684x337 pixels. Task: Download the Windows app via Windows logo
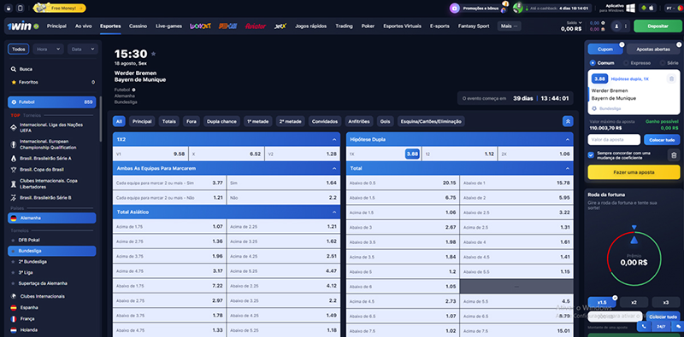click(630, 8)
